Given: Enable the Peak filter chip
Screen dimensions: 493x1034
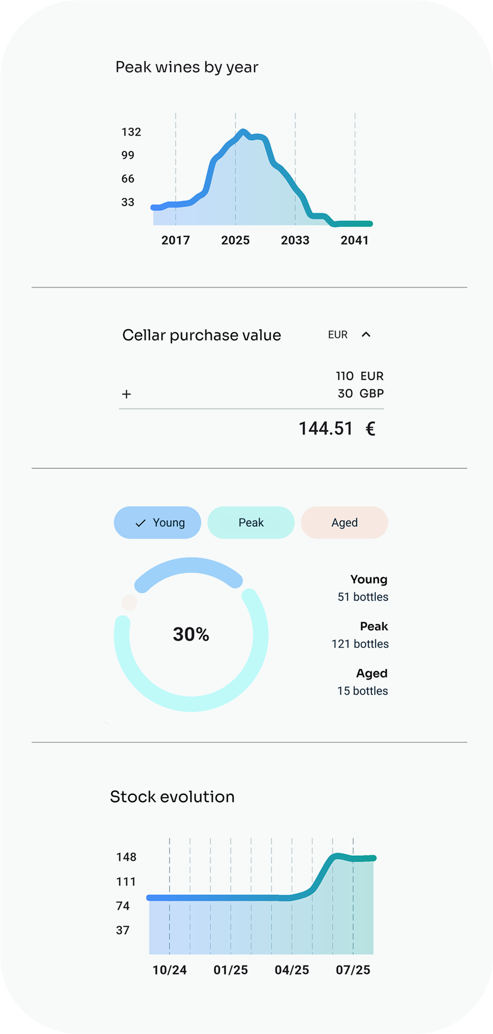Looking at the screenshot, I should 251,522.
